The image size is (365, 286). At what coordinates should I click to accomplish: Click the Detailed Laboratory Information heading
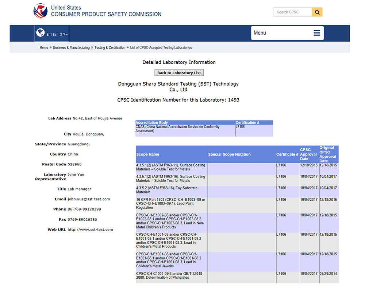[x=179, y=62]
